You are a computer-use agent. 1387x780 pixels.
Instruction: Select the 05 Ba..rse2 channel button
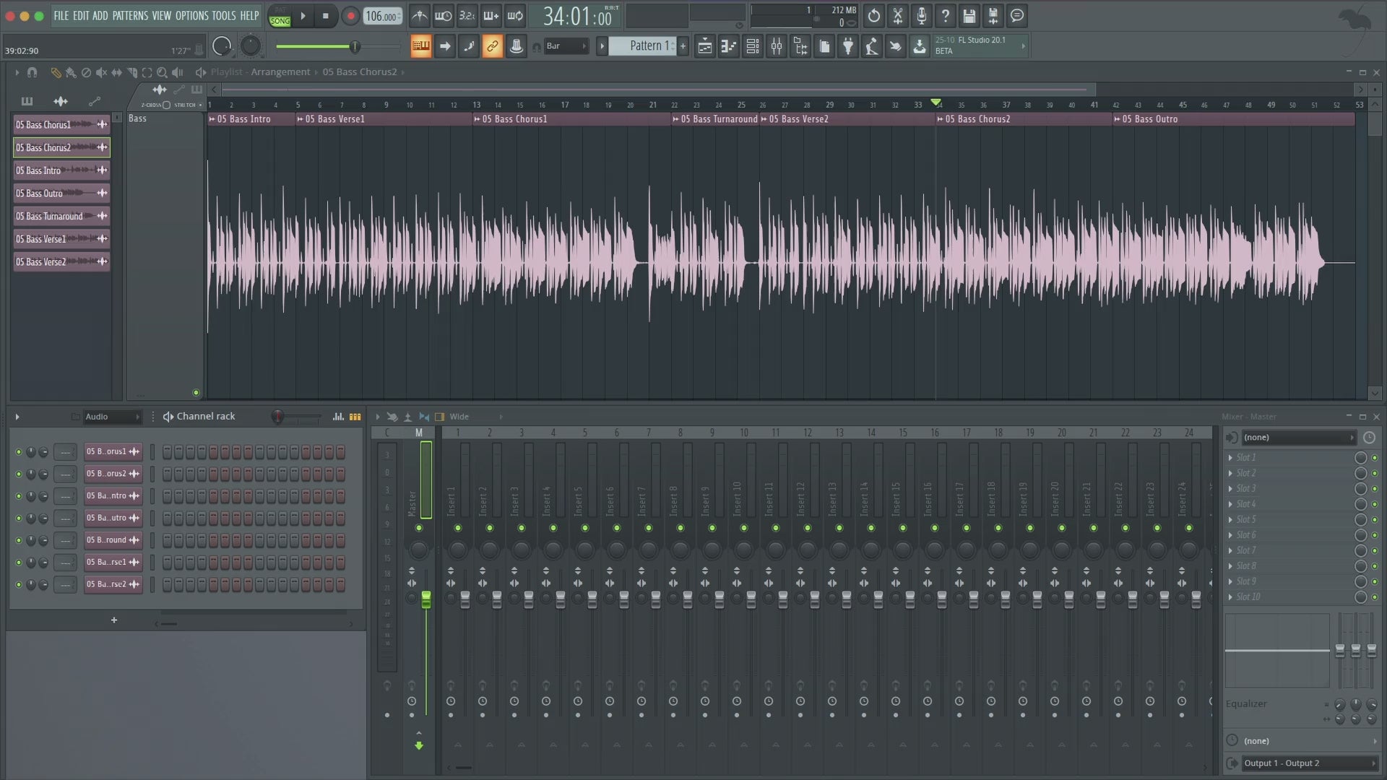pyautogui.click(x=113, y=584)
